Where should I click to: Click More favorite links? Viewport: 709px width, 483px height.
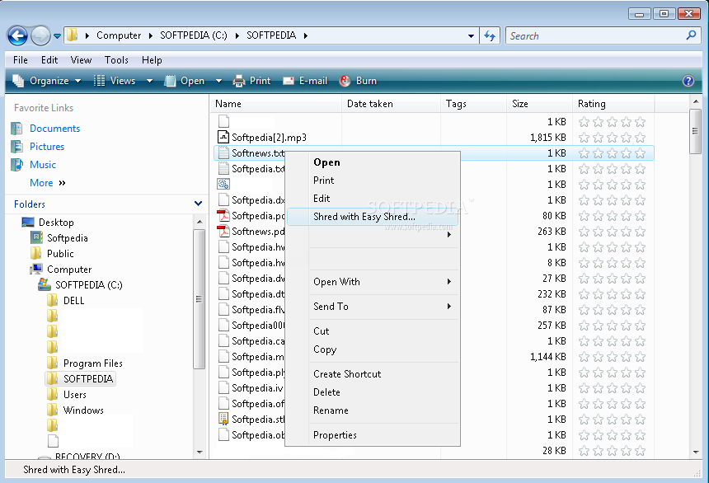pos(48,183)
